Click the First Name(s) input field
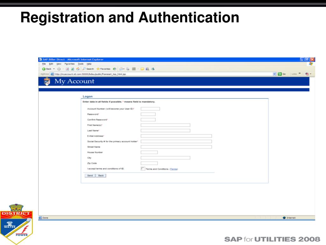The height and width of the screenshot is (245, 326). [166, 125]
